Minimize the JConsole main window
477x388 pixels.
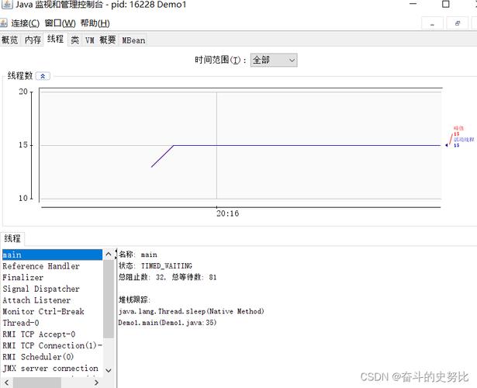click(x=413, y=4)
